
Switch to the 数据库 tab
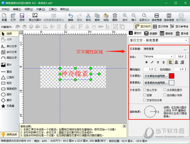151,33
